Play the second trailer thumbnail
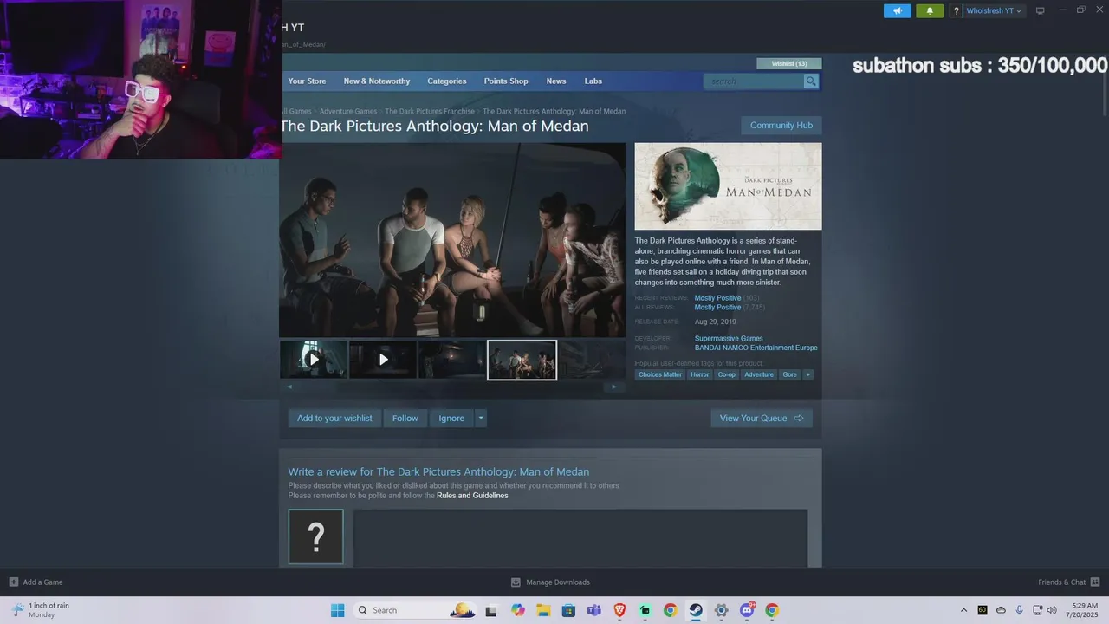 tap(383, 359)
